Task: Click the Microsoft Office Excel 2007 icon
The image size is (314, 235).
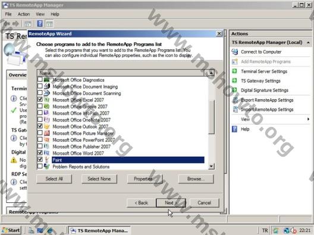Action: point(46,100)
